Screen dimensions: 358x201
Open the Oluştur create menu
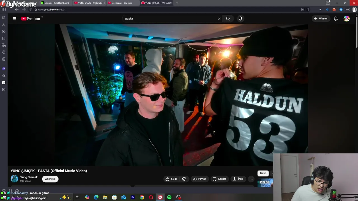(321, 19)
